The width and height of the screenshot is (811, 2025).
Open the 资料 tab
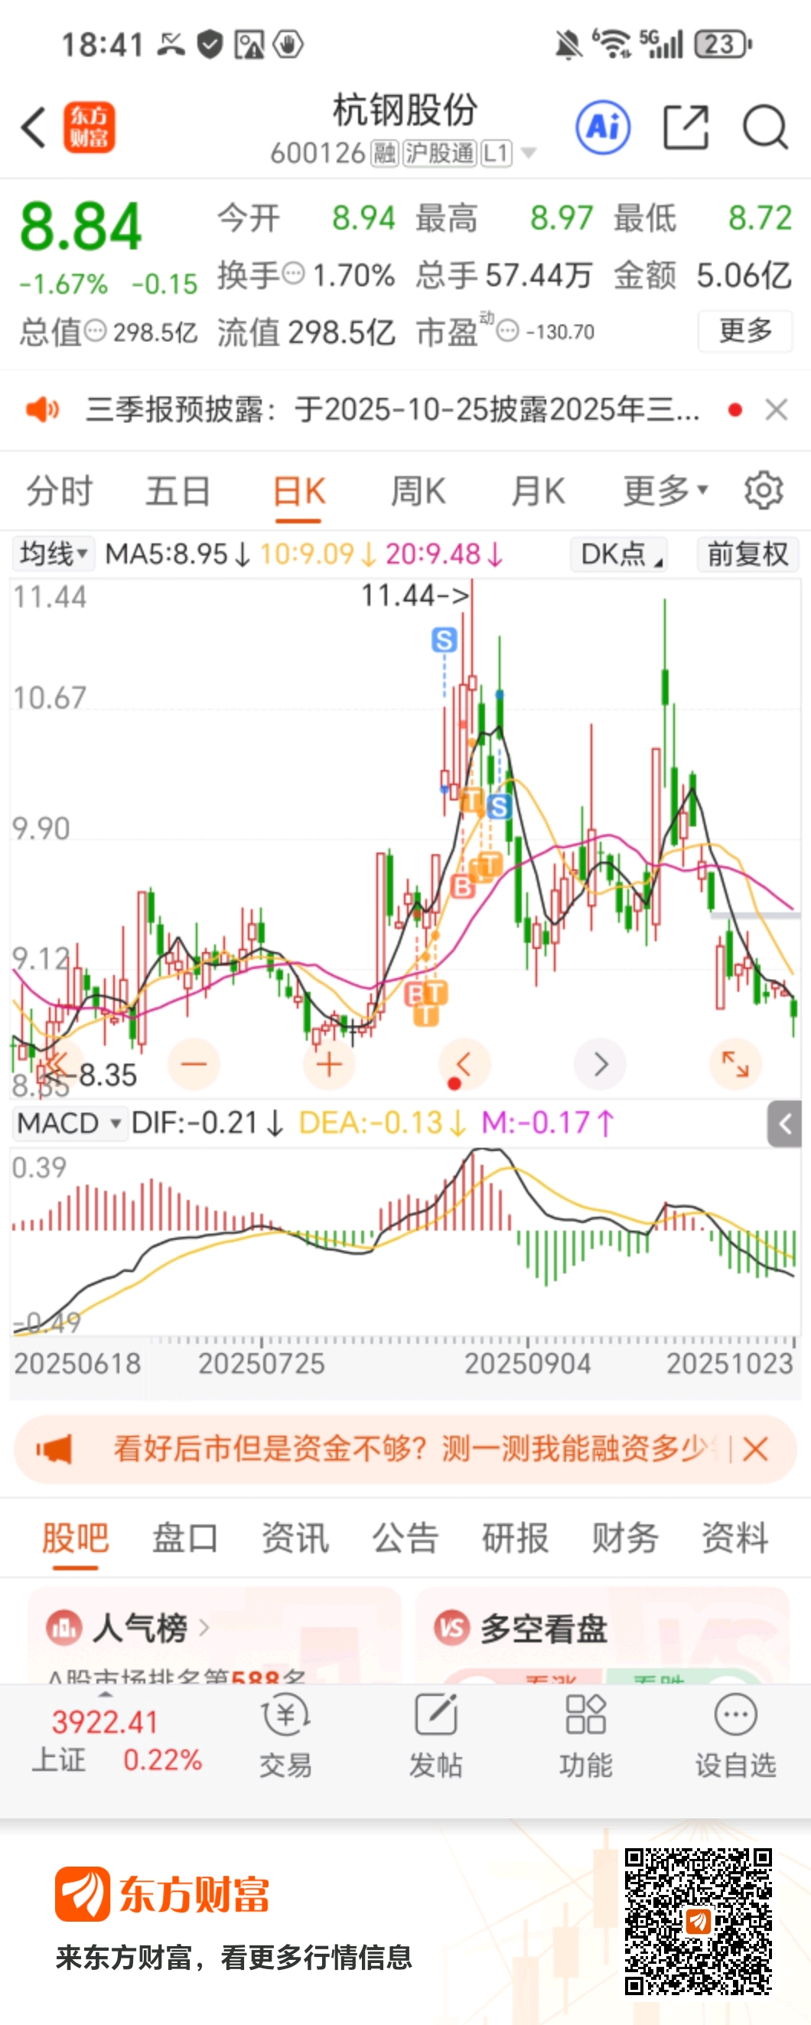[735, 1538]
